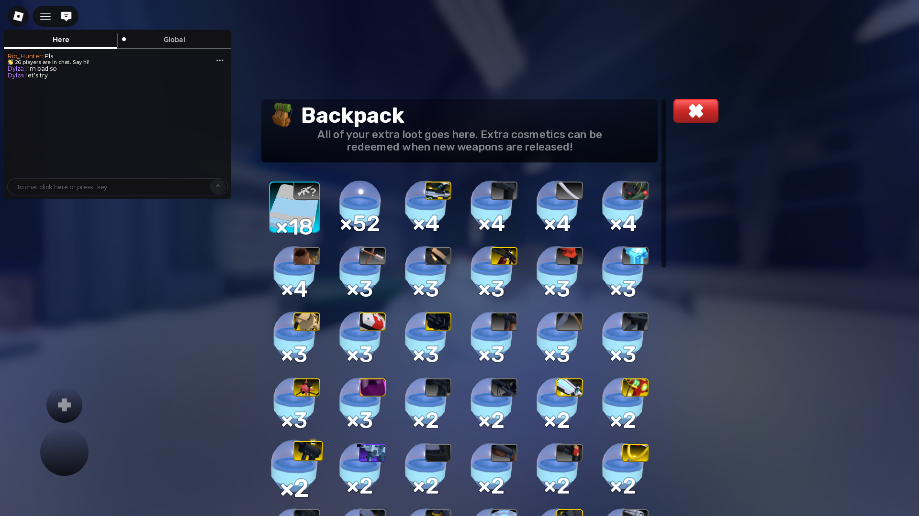Select the ×3 purple crystal capsule
The width and height of the screenshot is (919, 516).
362,405
